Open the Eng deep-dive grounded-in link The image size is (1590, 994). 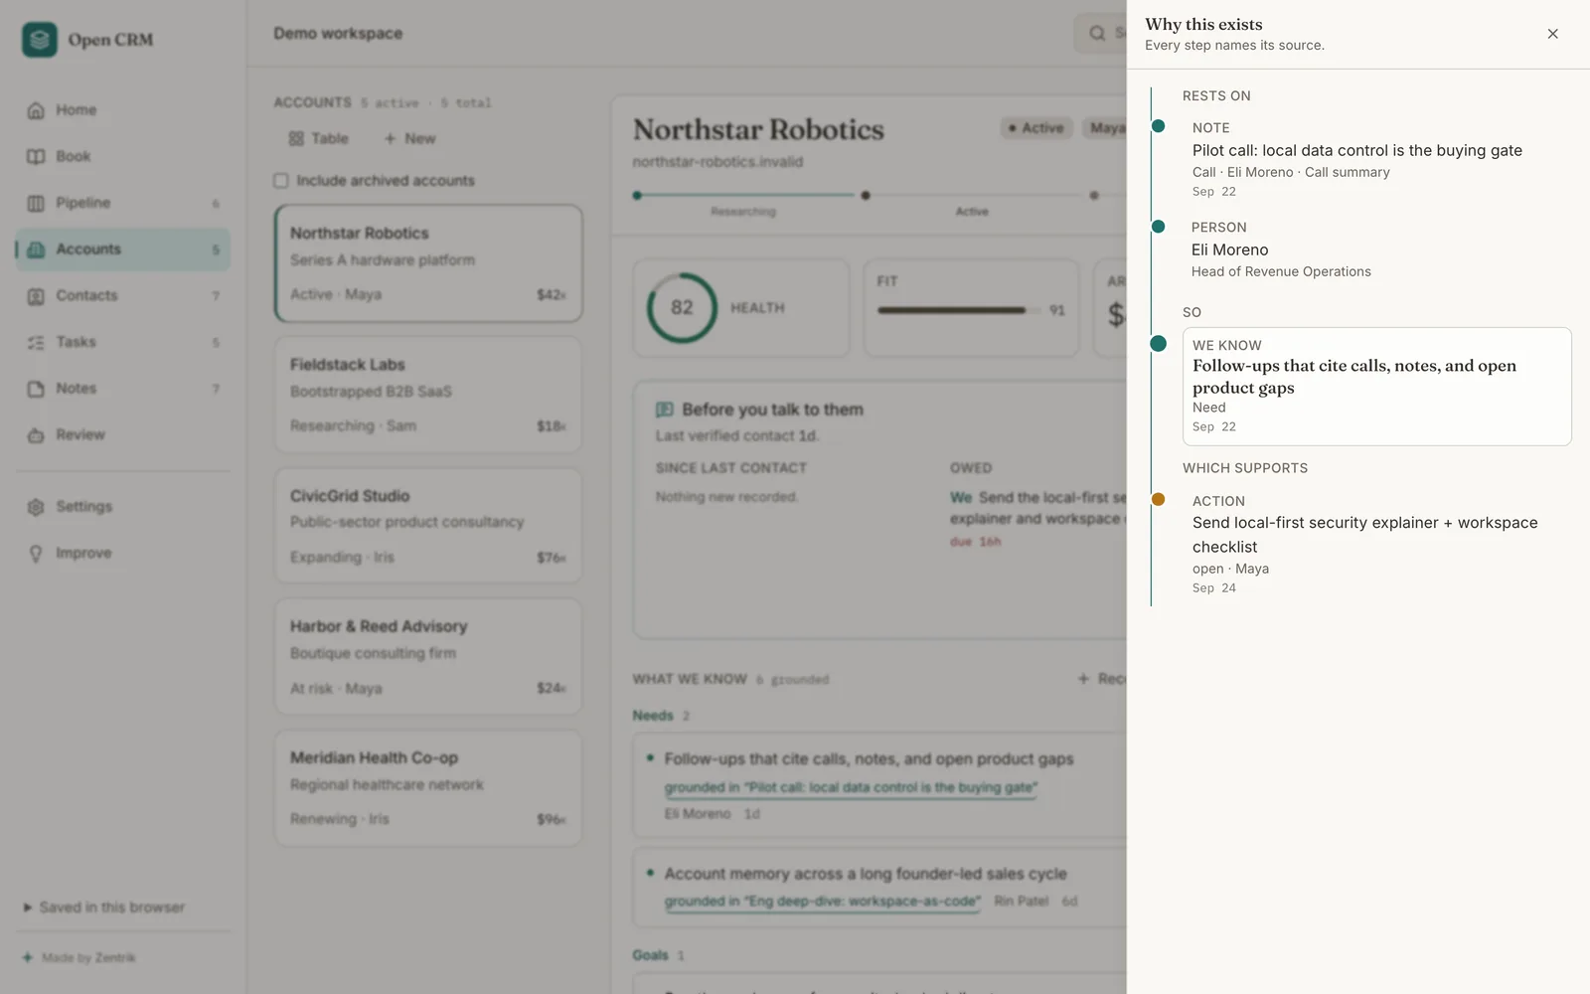pyautogui.click(x=823, y=902)
